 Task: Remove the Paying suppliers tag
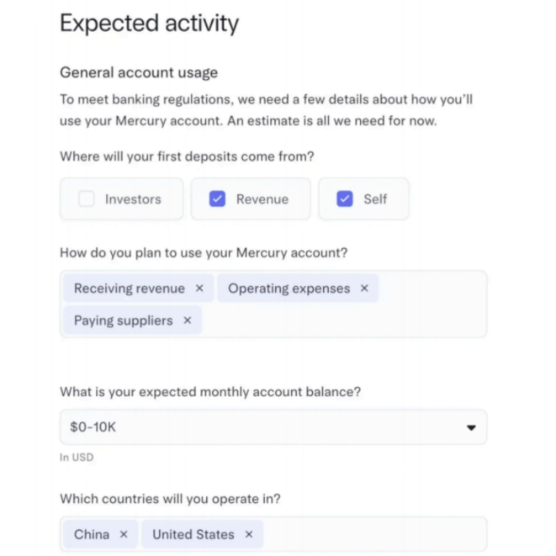tap(188, 320)
